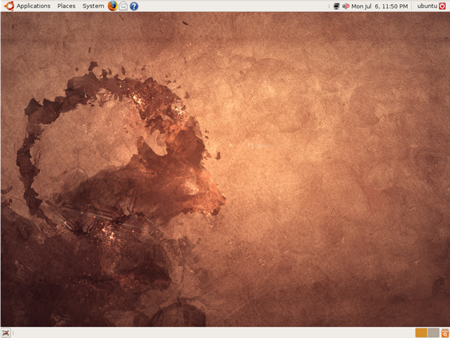450x338 pixels.
Task: Toggle the Show Desktop button
Action: pyautogui.click(x=6, y=333)
